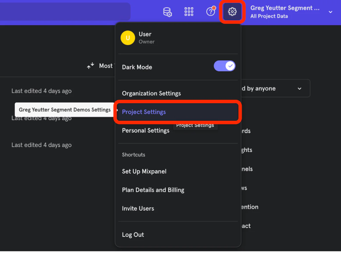This screenshot has width=341, height=254.
Task: Open Project Settings menu item
Action: (x=144, y=112)
